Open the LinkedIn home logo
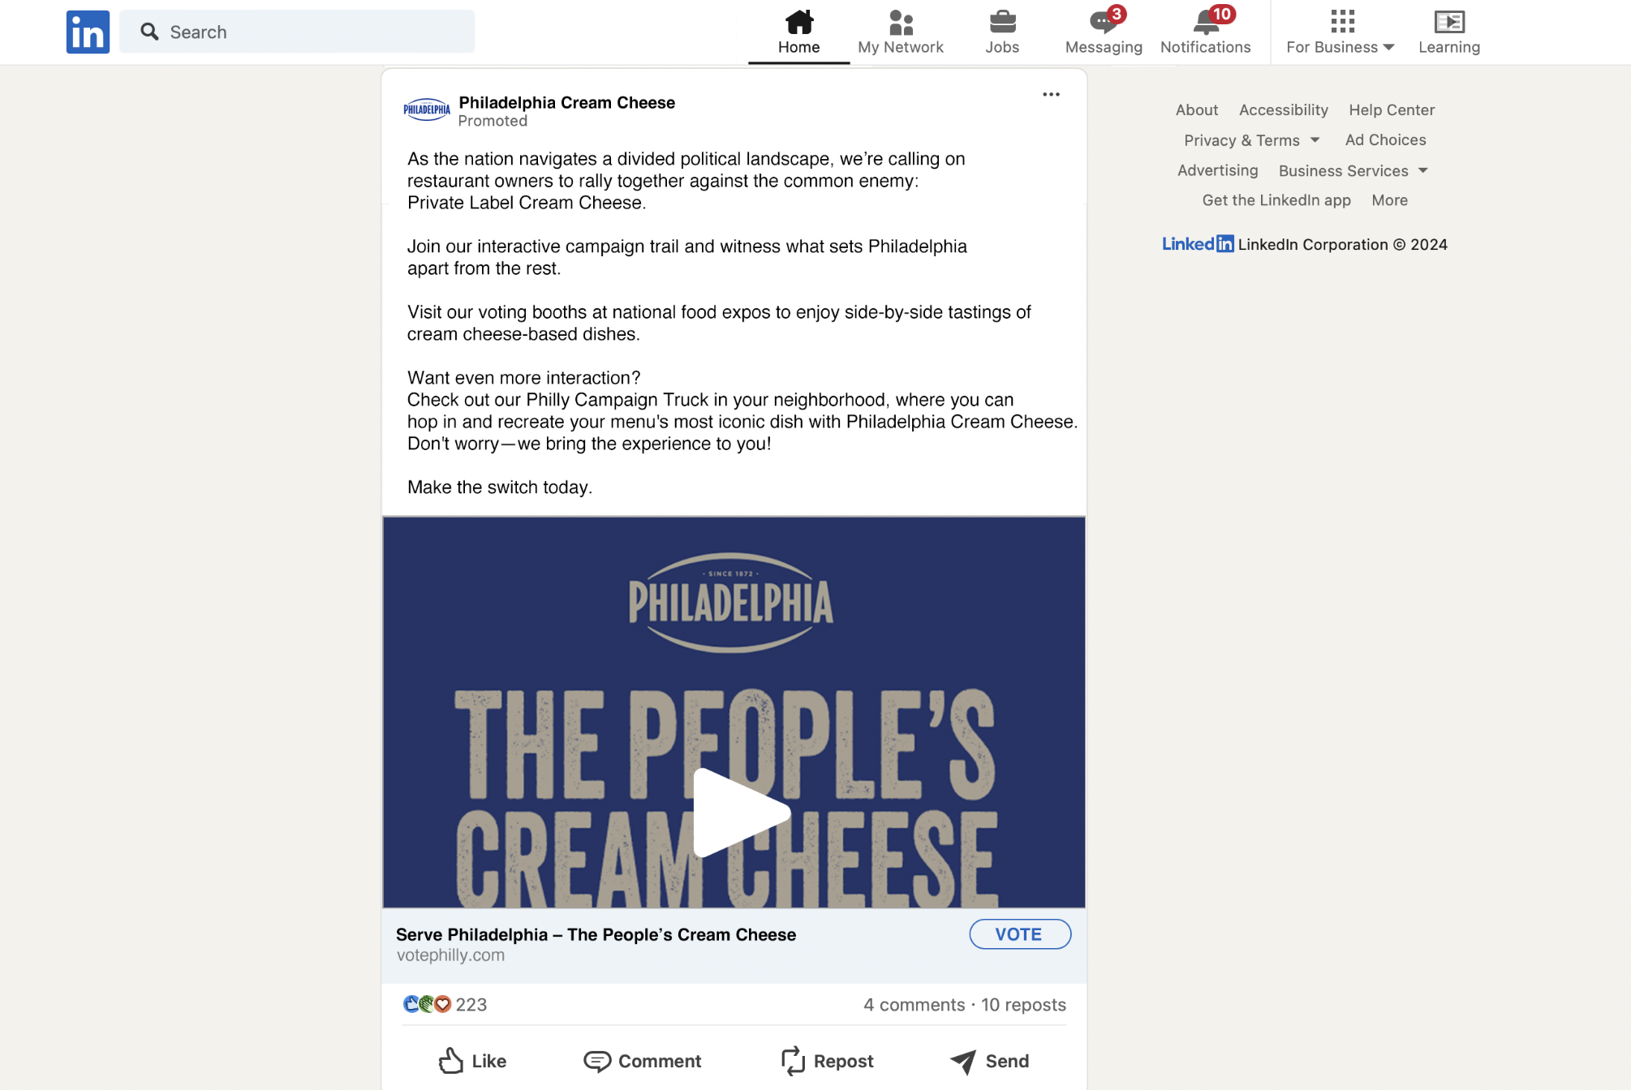 [88, 32]
